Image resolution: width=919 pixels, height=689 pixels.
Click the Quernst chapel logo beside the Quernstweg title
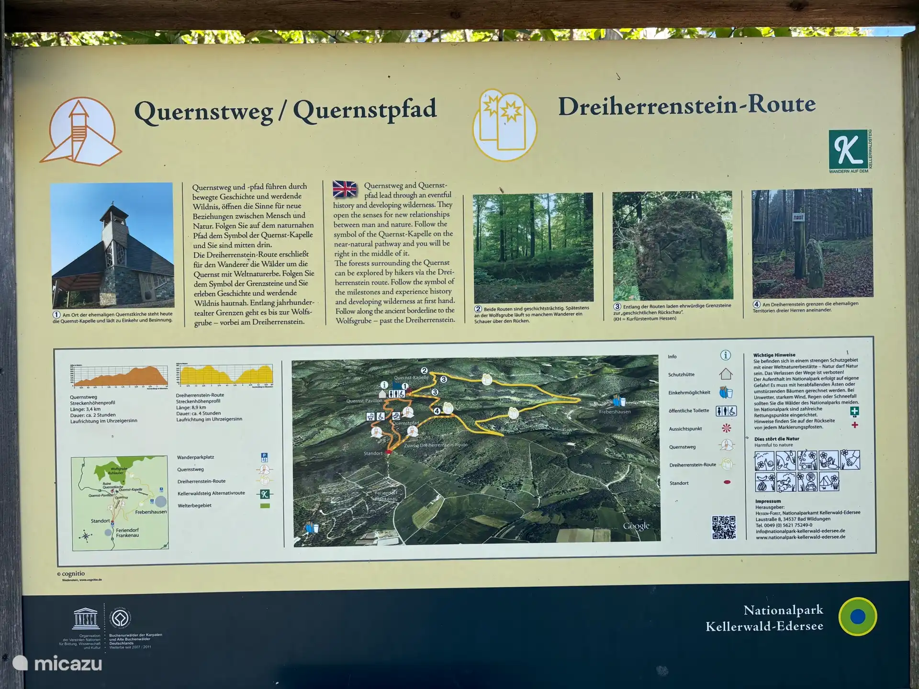80,132
